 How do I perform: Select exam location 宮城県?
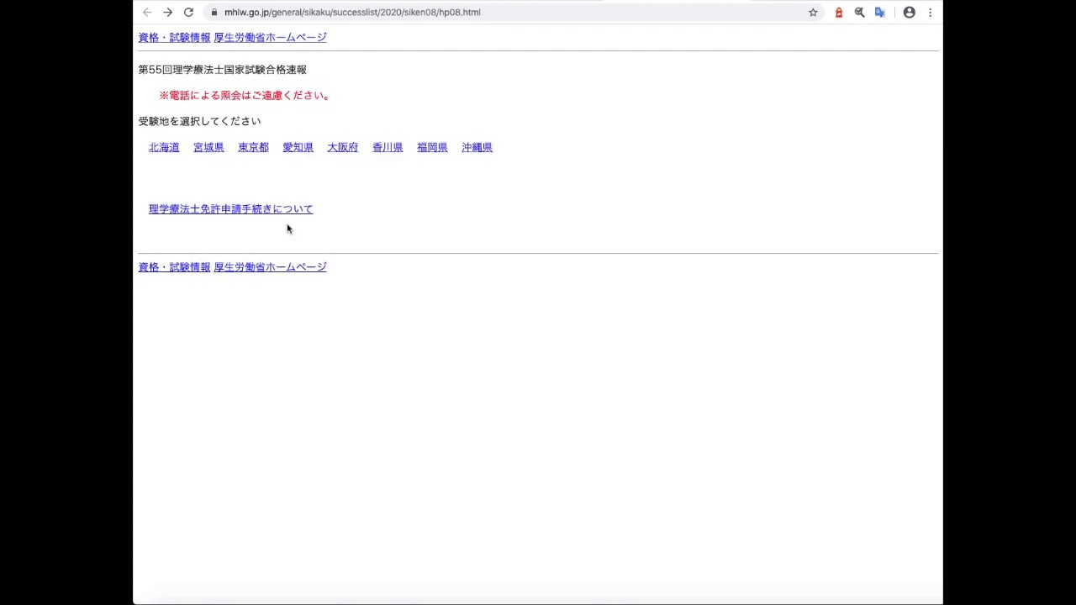pos(208,147)
